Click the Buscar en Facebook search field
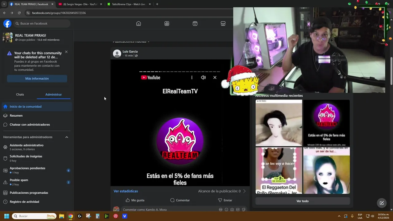This screenshot has height=221, width=393. tap(42, 24)
